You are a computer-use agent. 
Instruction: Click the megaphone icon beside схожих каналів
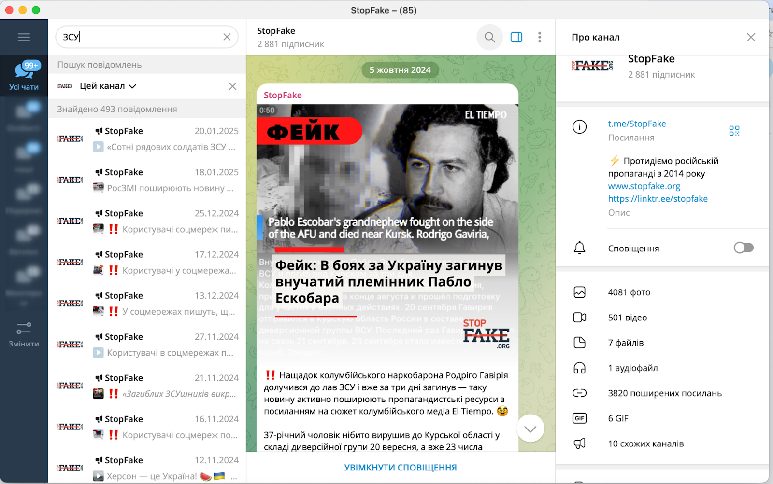click(579, 443)
